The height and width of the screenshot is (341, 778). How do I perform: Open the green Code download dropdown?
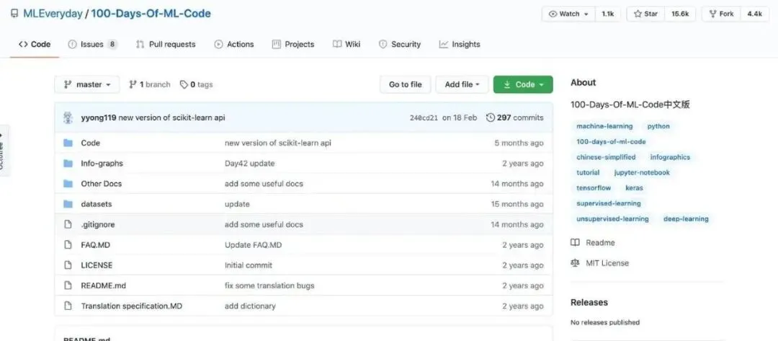[523, 84]
